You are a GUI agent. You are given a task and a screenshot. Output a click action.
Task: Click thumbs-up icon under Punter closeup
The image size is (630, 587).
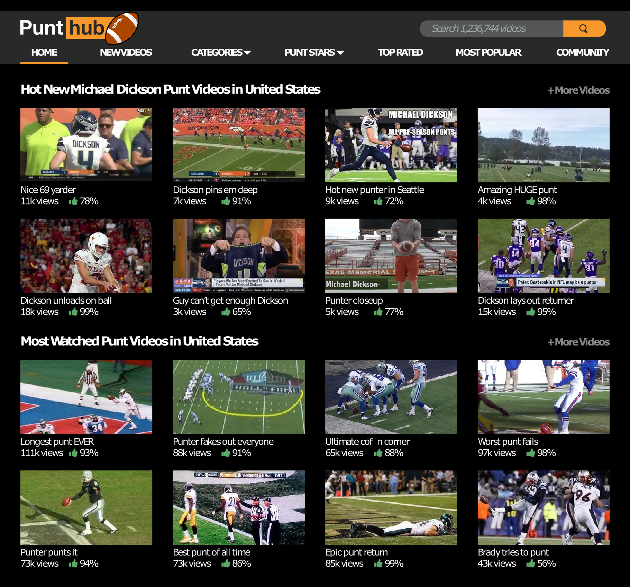378,312
